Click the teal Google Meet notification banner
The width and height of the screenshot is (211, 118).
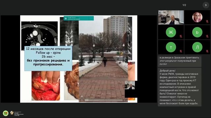click(79, 18)
